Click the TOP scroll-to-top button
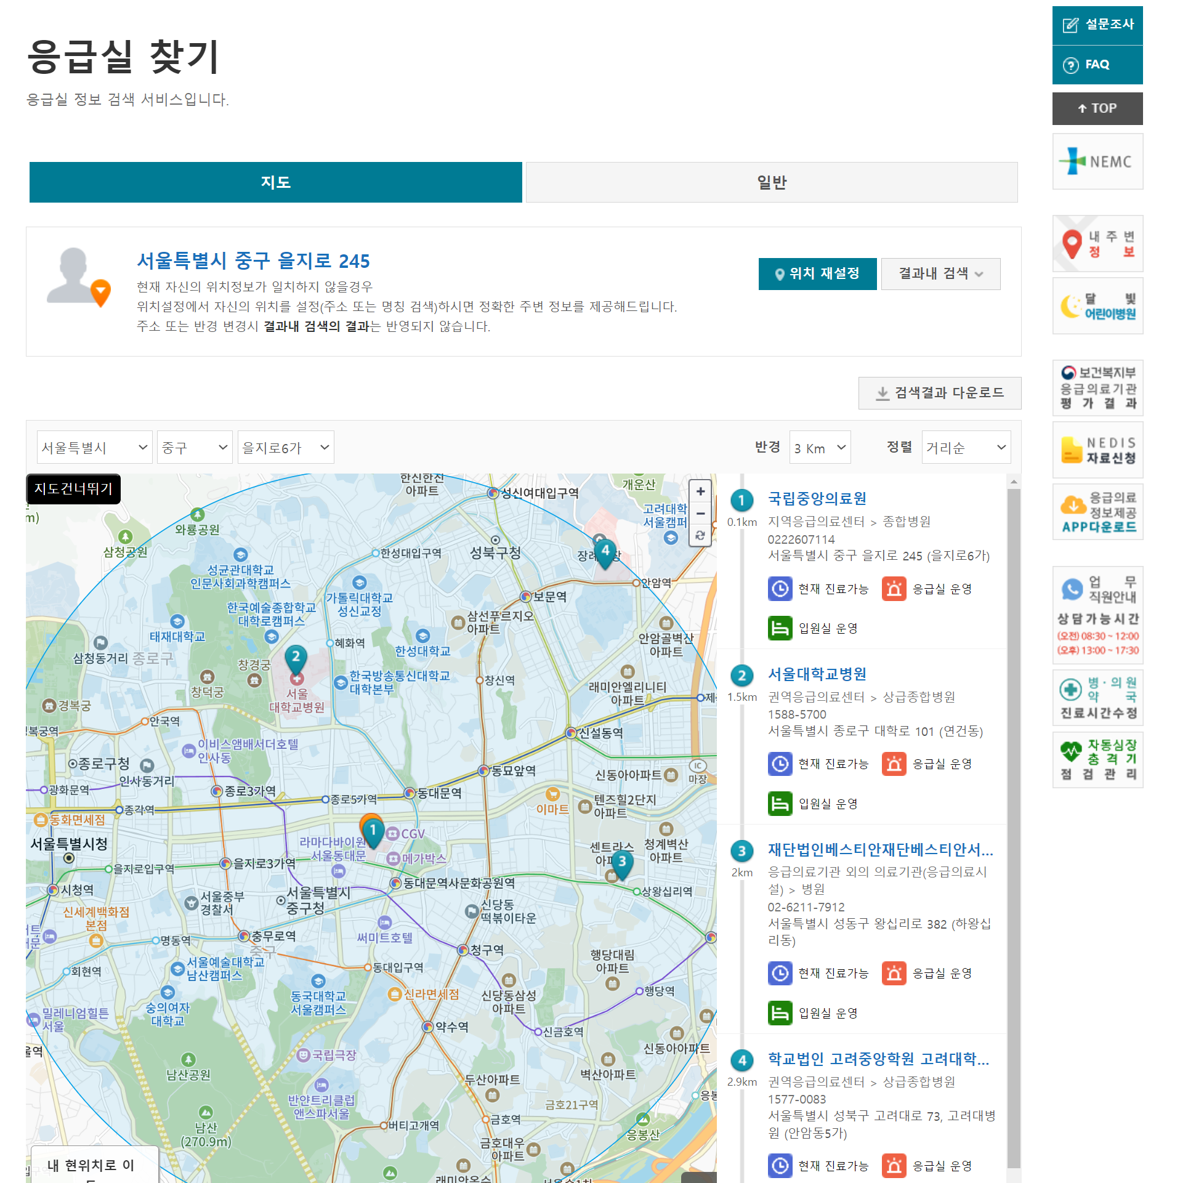The image size is (1196, 1183). click(x=1097, y=108)
